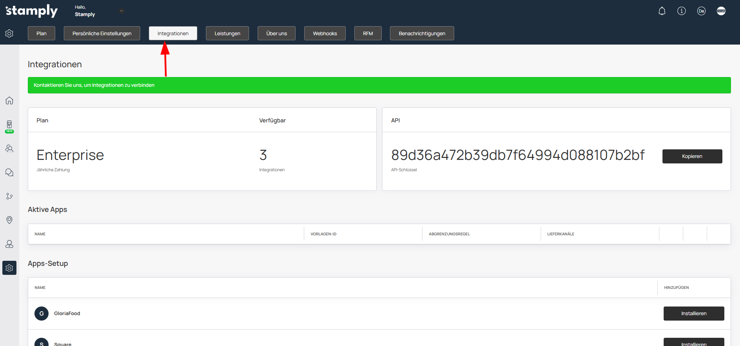Open the info circle icon in header
The width and height of the screenshot is (740, 346).
pos(681,11)
